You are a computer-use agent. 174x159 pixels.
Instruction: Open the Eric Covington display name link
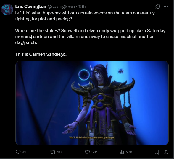(31, 6)
